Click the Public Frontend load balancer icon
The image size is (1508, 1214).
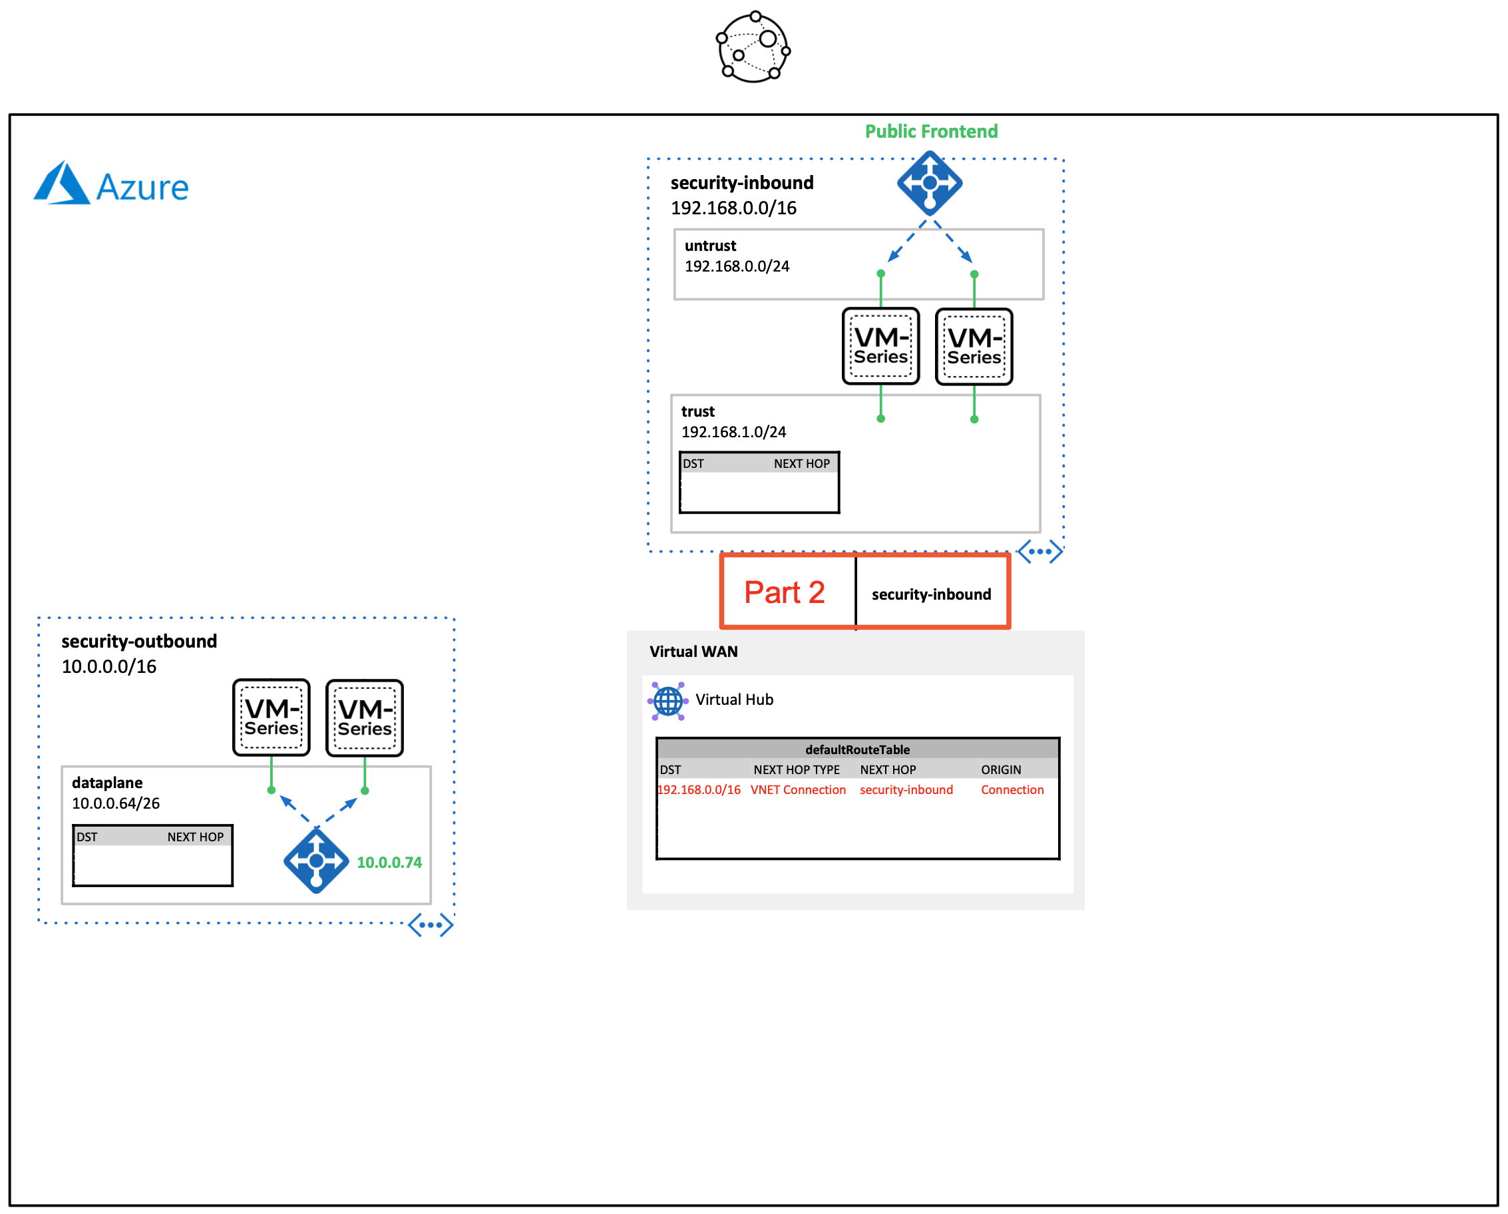tap(930, 183)
